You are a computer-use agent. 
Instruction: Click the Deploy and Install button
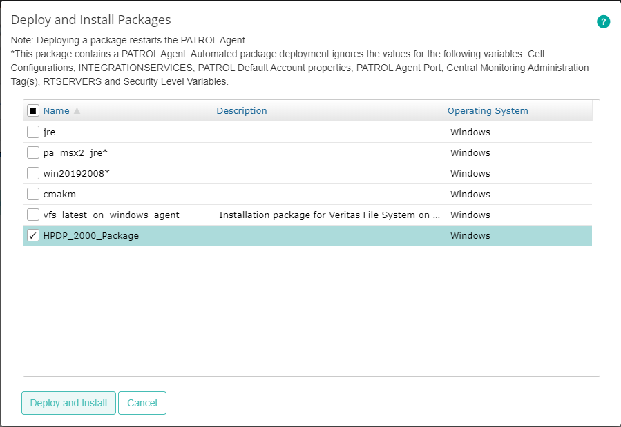tap(68, 403)
